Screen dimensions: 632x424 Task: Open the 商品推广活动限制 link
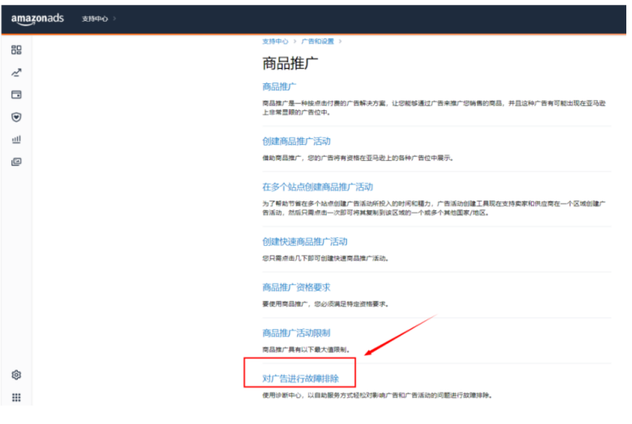(296, 333)
